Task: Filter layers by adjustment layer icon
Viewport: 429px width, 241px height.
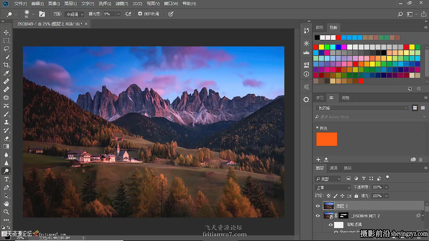Action: [x=356, y=179]
